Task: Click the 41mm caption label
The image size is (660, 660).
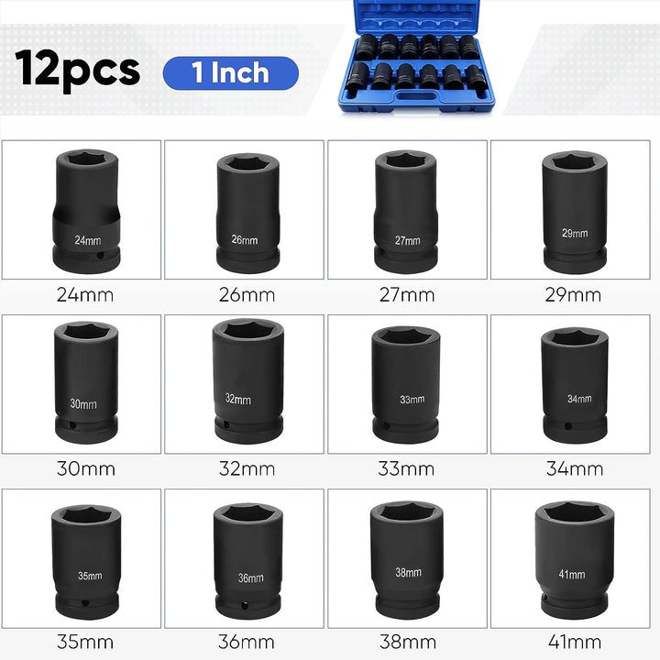Action: (575, 642)
